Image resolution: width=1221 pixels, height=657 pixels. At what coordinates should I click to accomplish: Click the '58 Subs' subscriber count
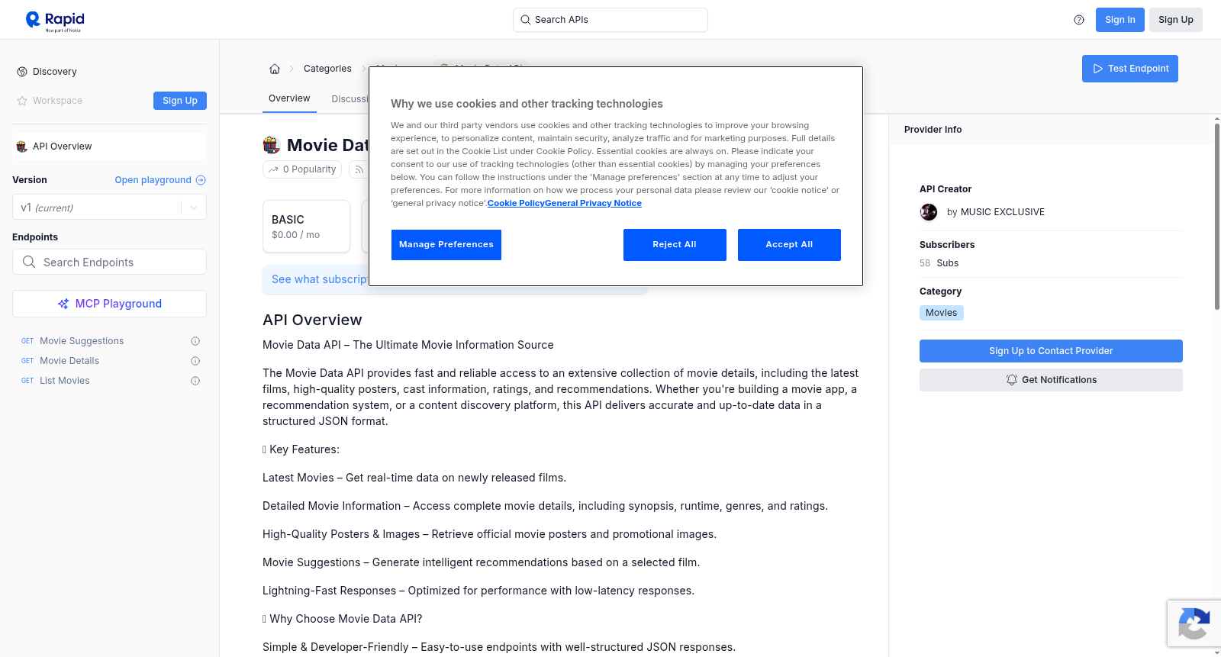click(939, 263)
